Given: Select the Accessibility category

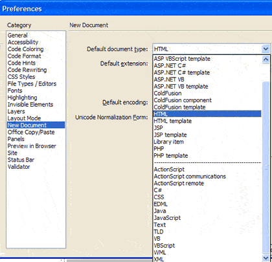Looking at the screenshot, I should tap(23, 42).
